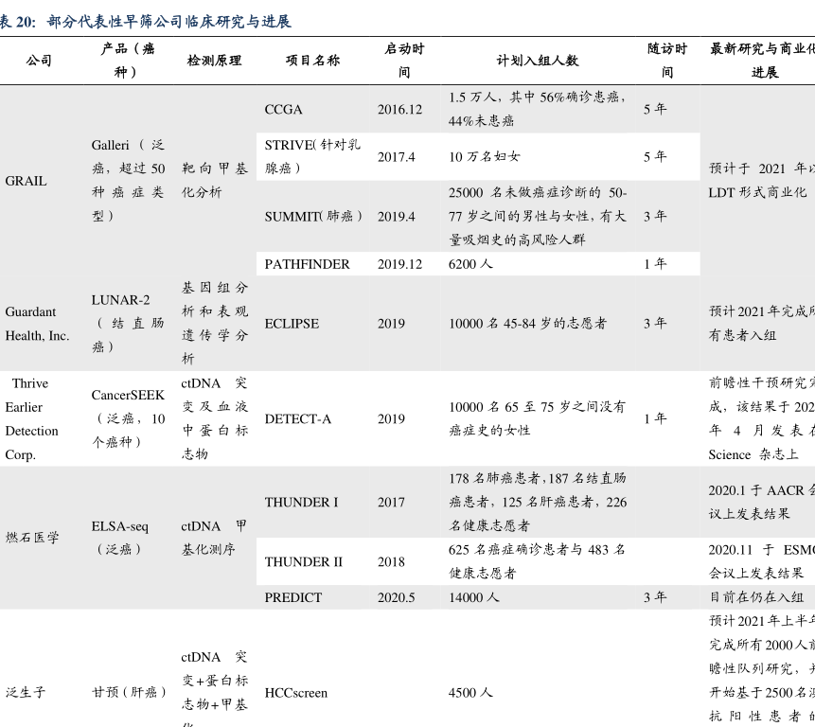Select the 'PATHFINDER' project cell
Viewport: 815px width, 727px height.
308,264
